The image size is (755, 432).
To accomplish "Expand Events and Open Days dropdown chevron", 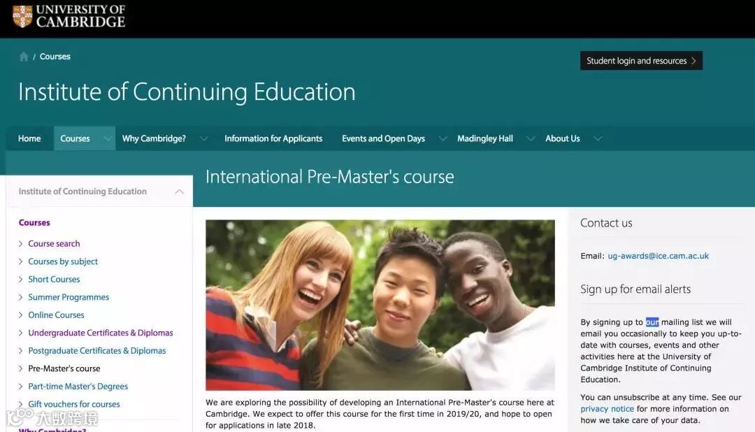I will pos(443,138).
